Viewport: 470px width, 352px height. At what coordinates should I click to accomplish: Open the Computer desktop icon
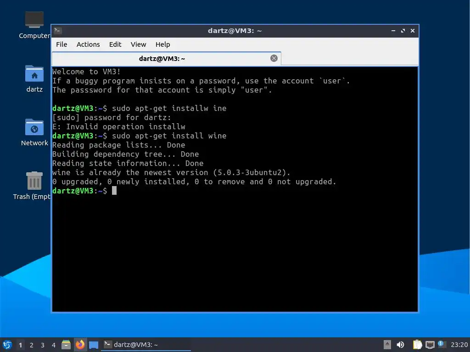pyautogui.click(x=34, y=25)
